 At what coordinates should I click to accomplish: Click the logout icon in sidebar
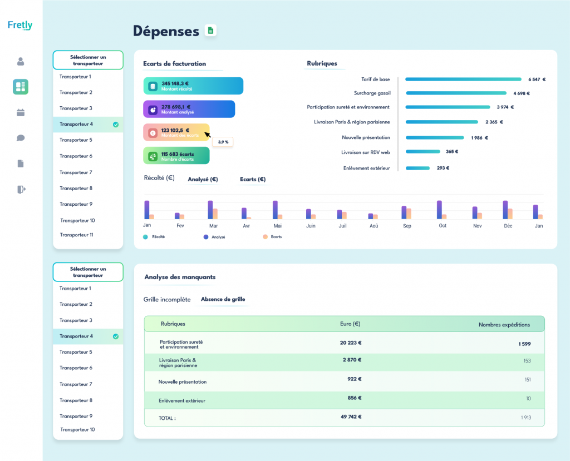[21, 189]
